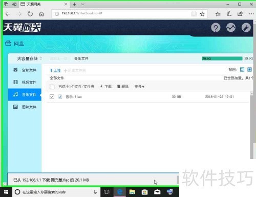Expand the 更多 dropdown menu

pyautogui.click(x=139, y=87)
